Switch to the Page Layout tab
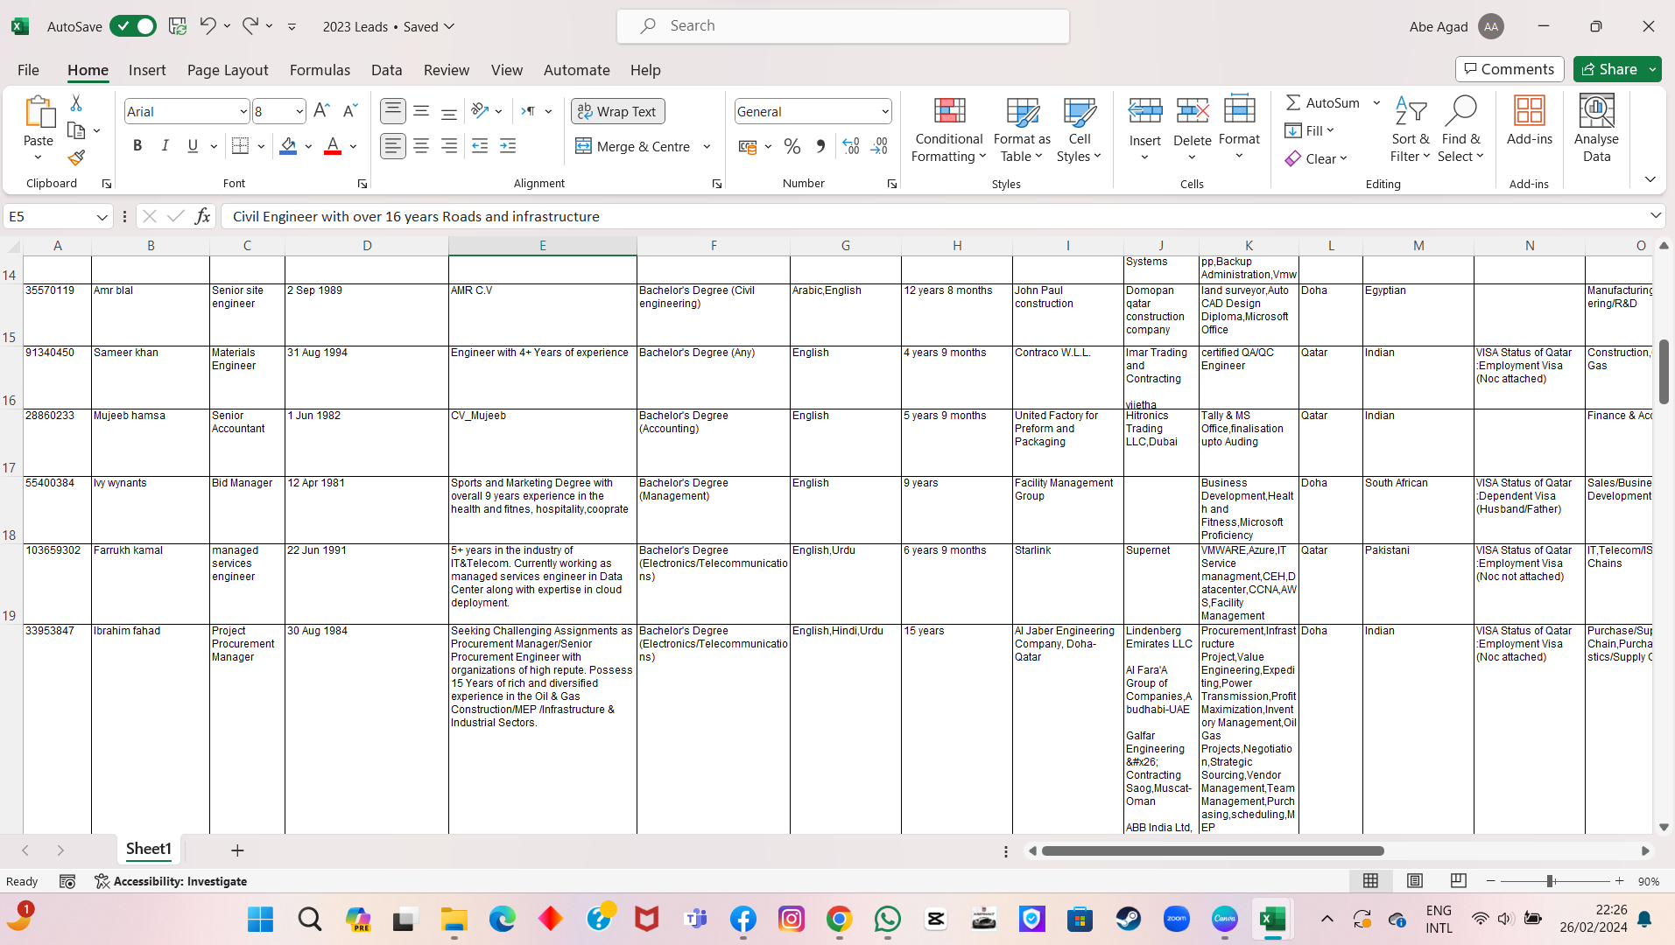Viewport: 1675px width, 945px height. [x=228, y=70]
